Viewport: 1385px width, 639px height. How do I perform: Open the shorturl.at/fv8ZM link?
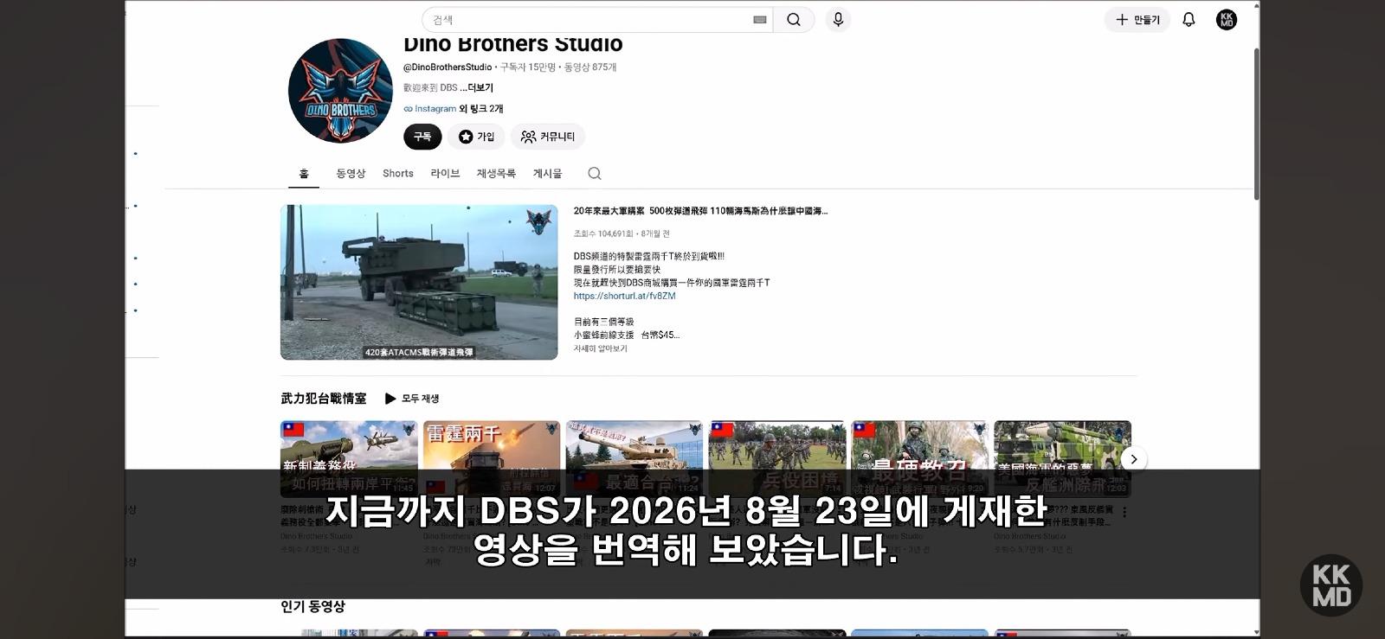(624, 296)
